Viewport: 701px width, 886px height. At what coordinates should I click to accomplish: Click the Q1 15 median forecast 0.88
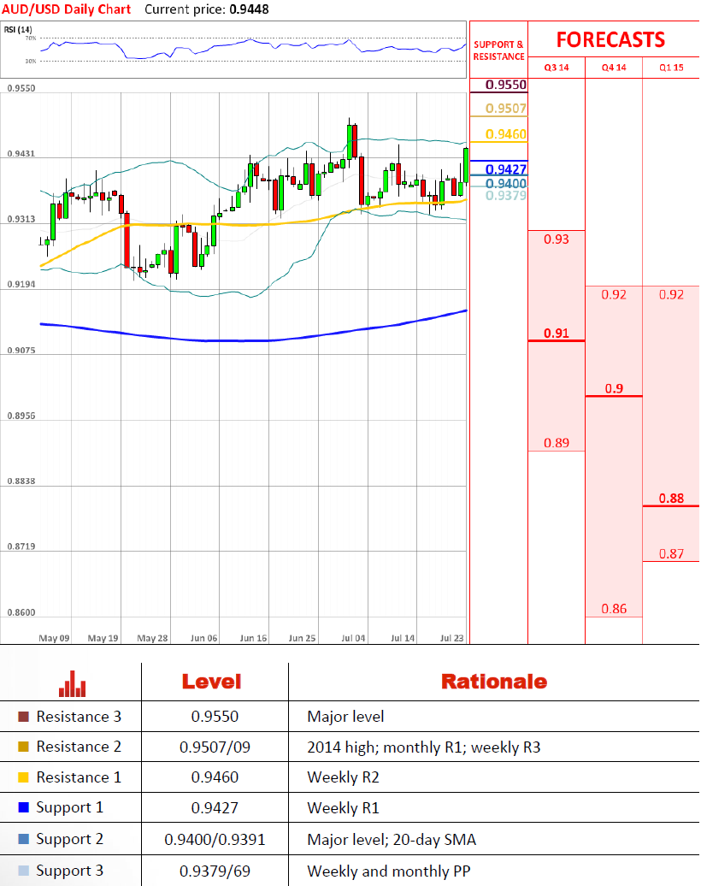pyautogui.click(x=671, y=499)
